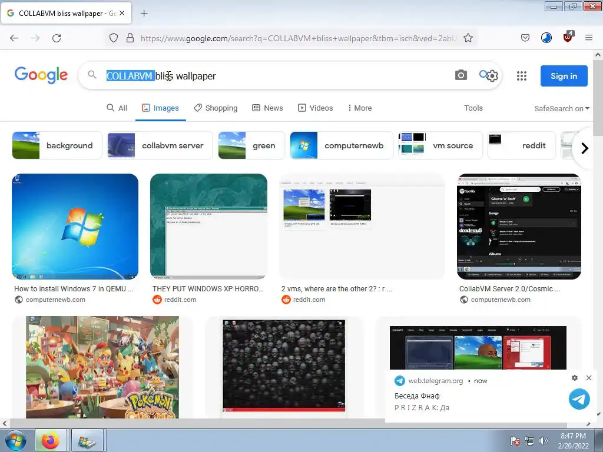Filter by the collabvm server chip
Image resolution: width=603 pixels, height=452 pixels.
point(160,145)
